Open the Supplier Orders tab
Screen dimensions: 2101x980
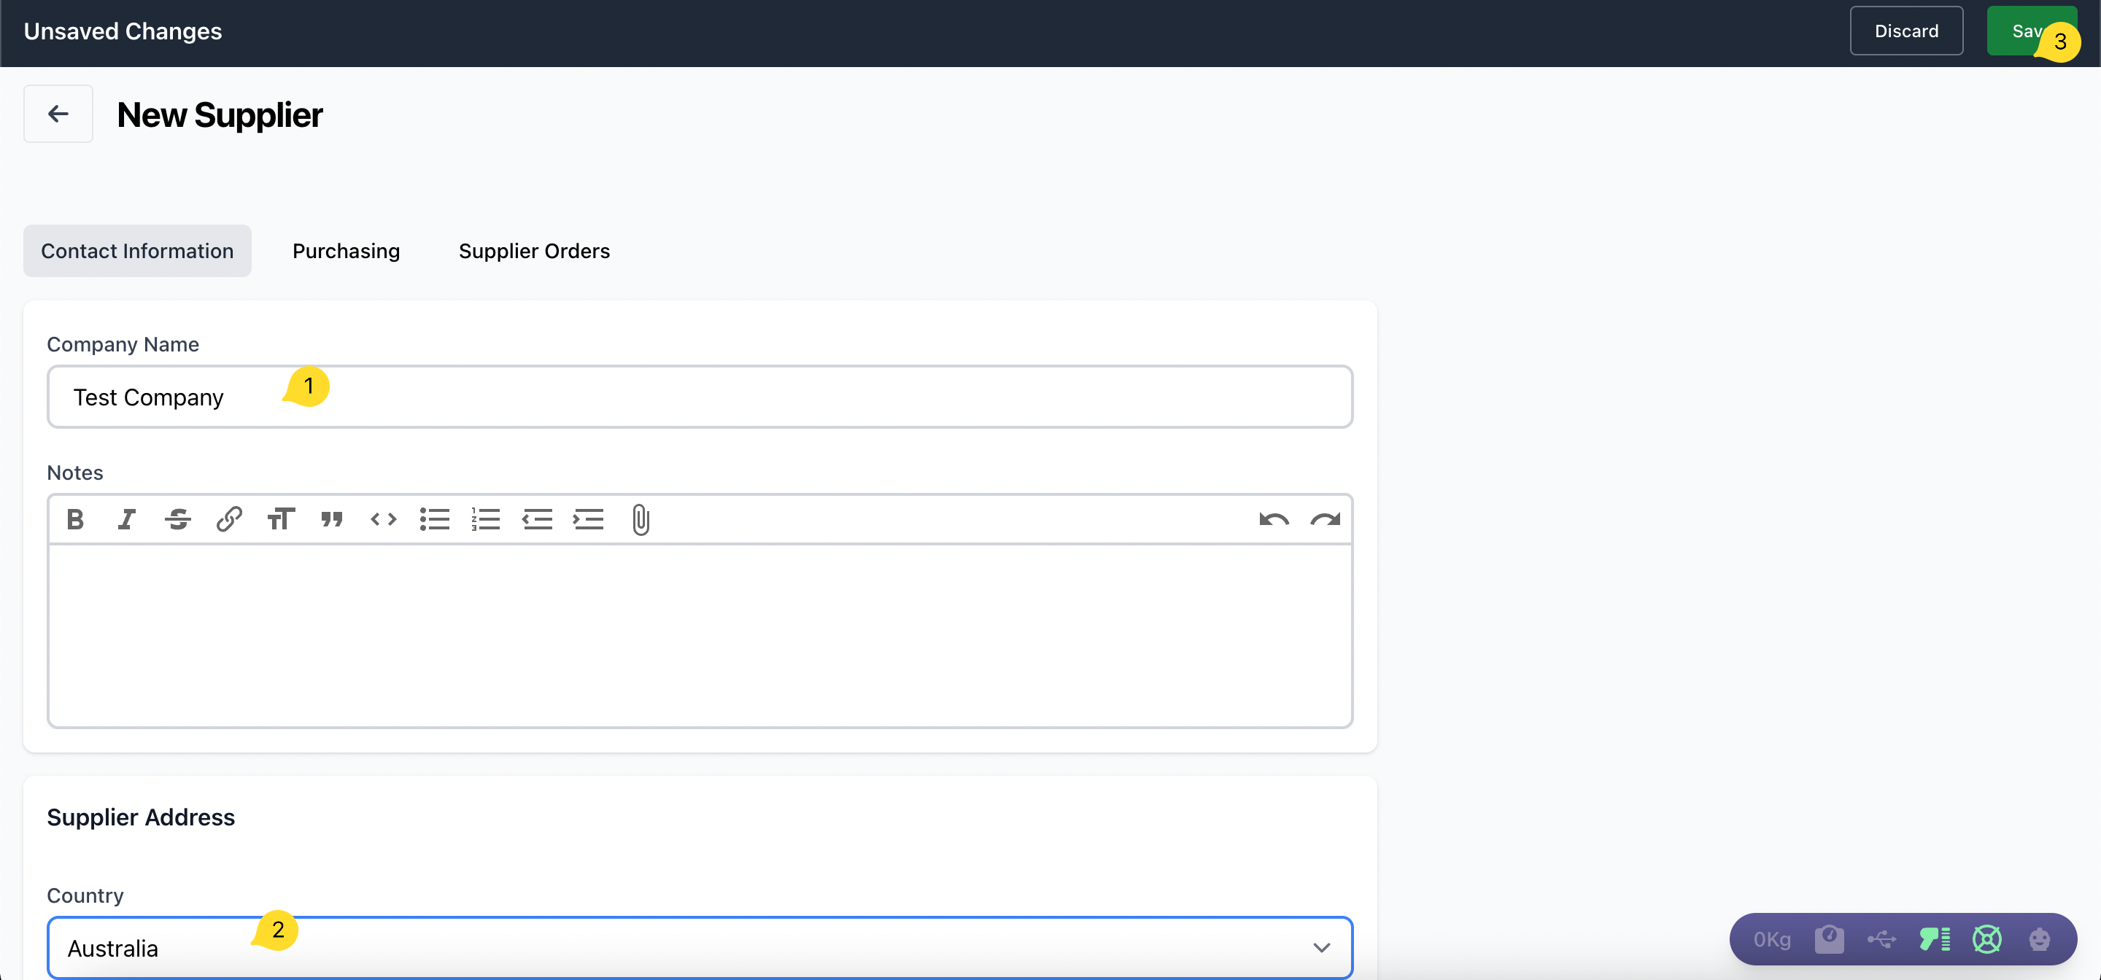[534, 251]
